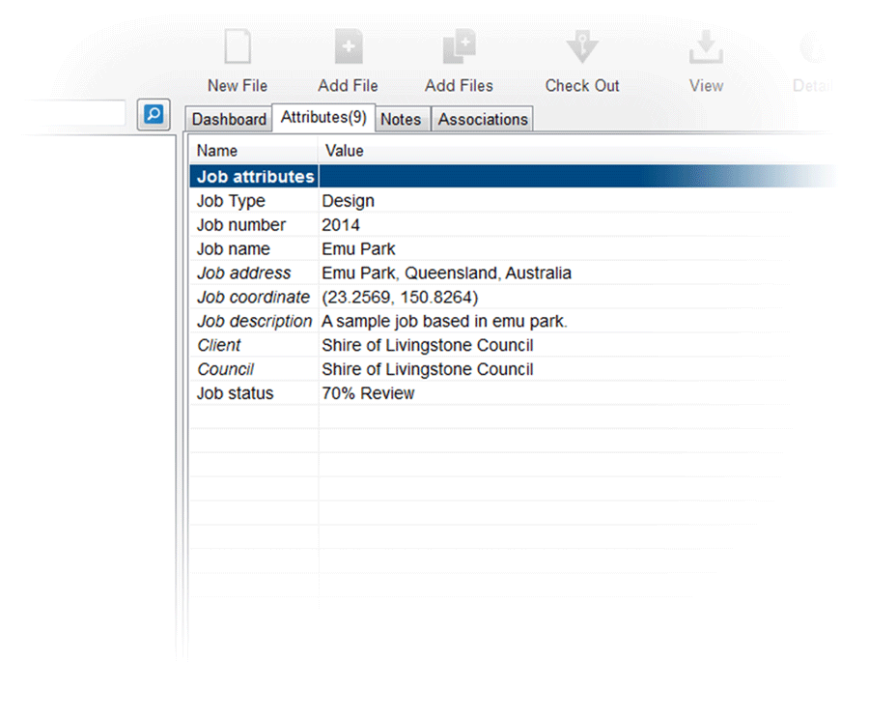Screen dimensions: 869x718
Task: Switch to the Dashboard tab
Action: (229, 119)
